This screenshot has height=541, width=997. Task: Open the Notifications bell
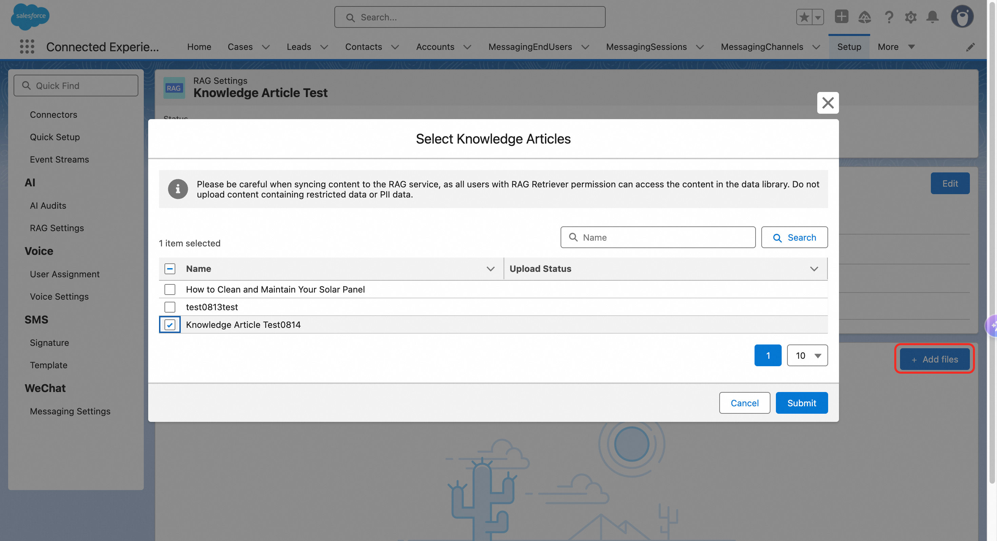(933, 17)
